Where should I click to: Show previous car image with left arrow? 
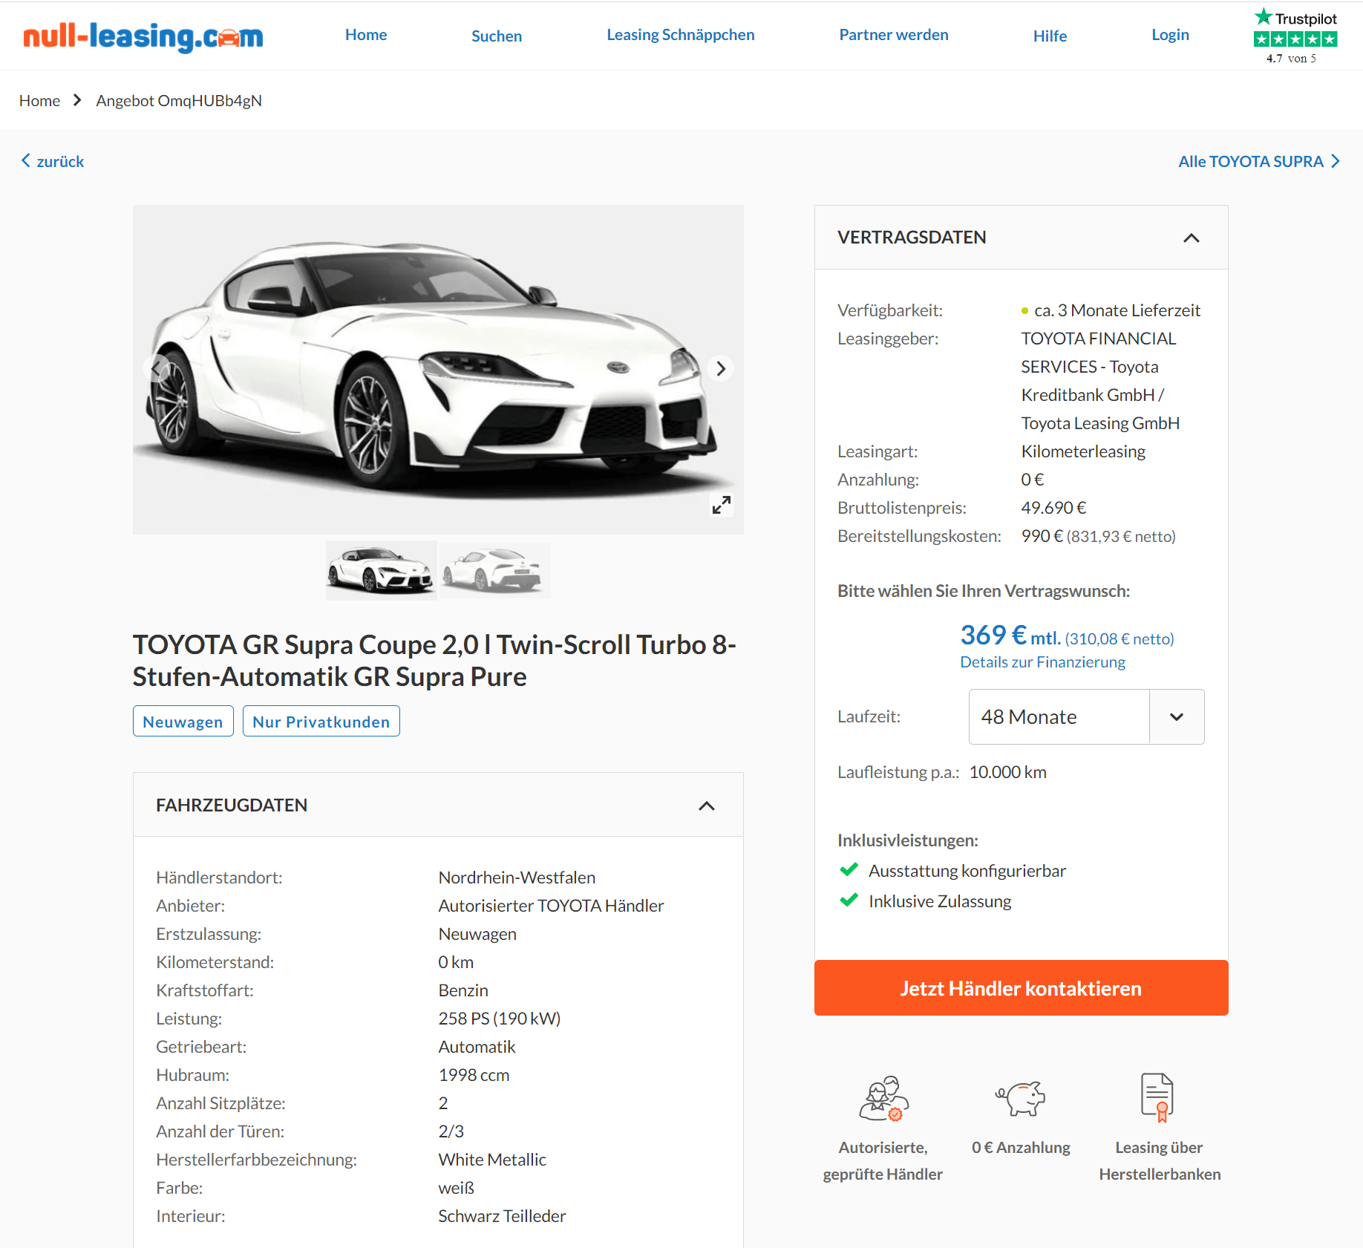(x=156, y=368)
